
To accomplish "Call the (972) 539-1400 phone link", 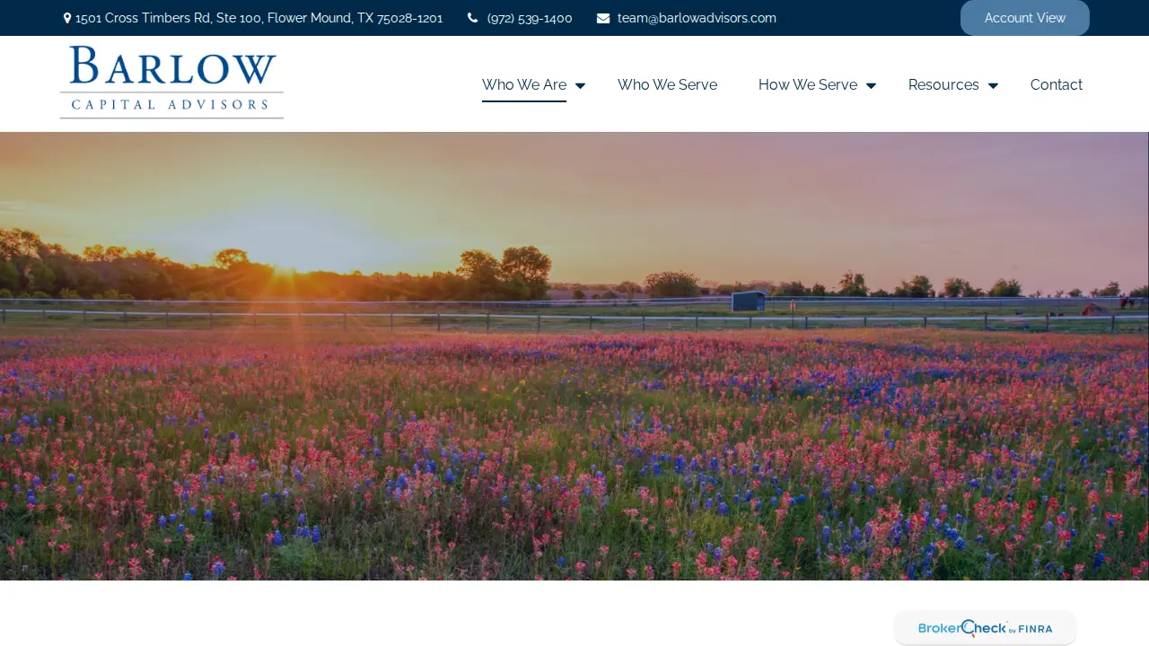I will pyautogui.click(x=530, y=18).
